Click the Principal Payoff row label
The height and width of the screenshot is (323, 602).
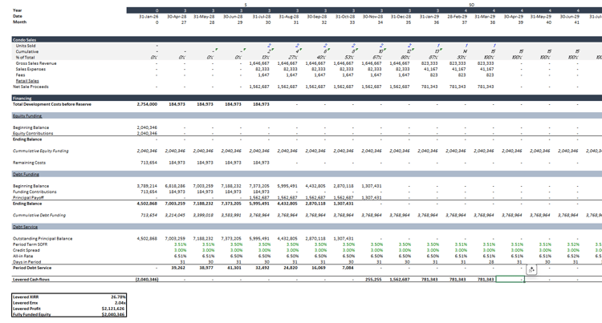pyautogui.click(x=28, y=198)
